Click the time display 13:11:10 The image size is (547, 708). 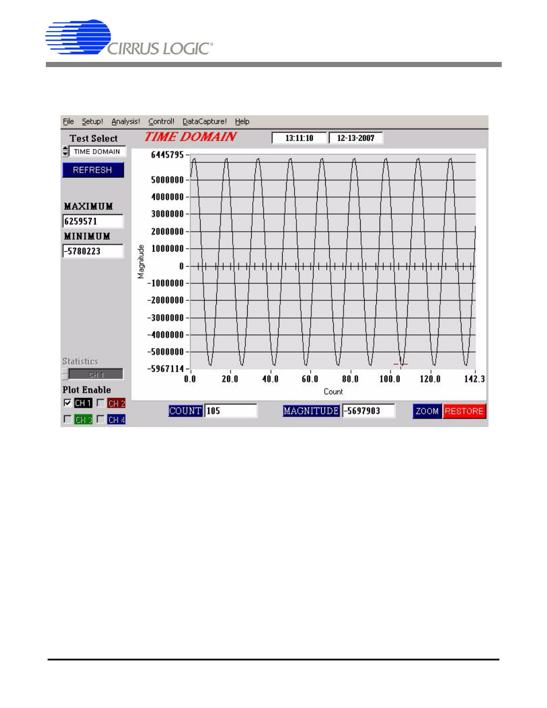pos(299,138)
